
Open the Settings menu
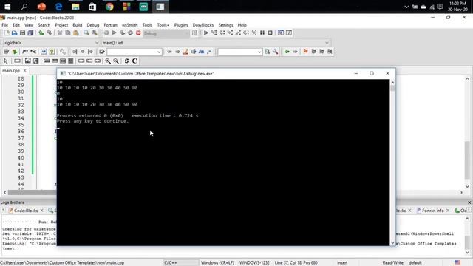coord(225,25)
